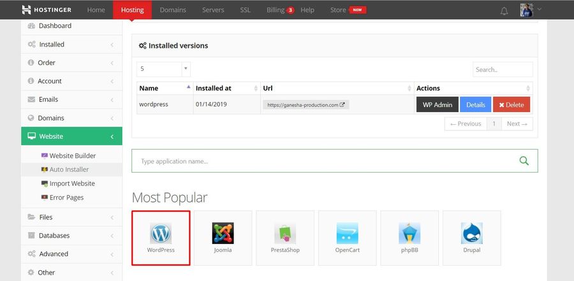Open the Domains top navigation menu

(x=173, y=10)
